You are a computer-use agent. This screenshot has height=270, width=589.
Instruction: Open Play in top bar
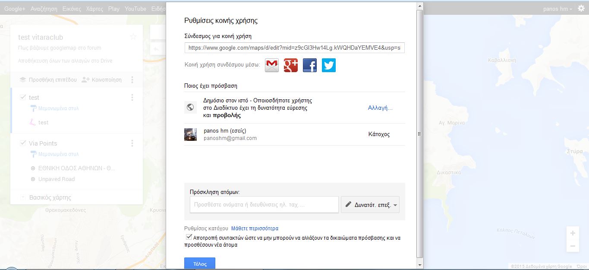tap(114, 9)
